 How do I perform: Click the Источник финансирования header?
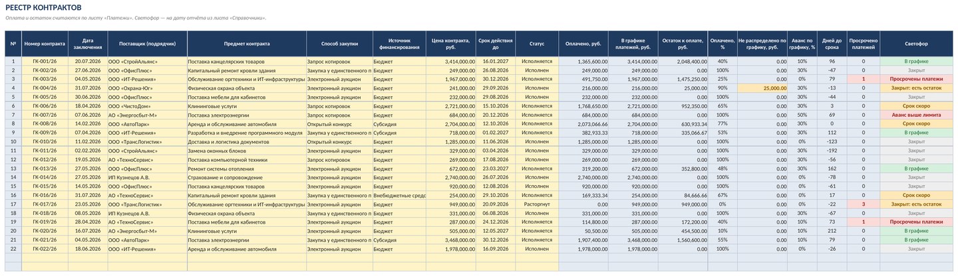pyautogui.click(x=399, y=44)
